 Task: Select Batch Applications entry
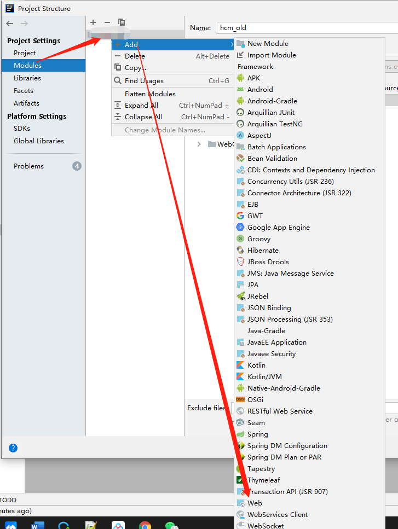coord(309,147)
